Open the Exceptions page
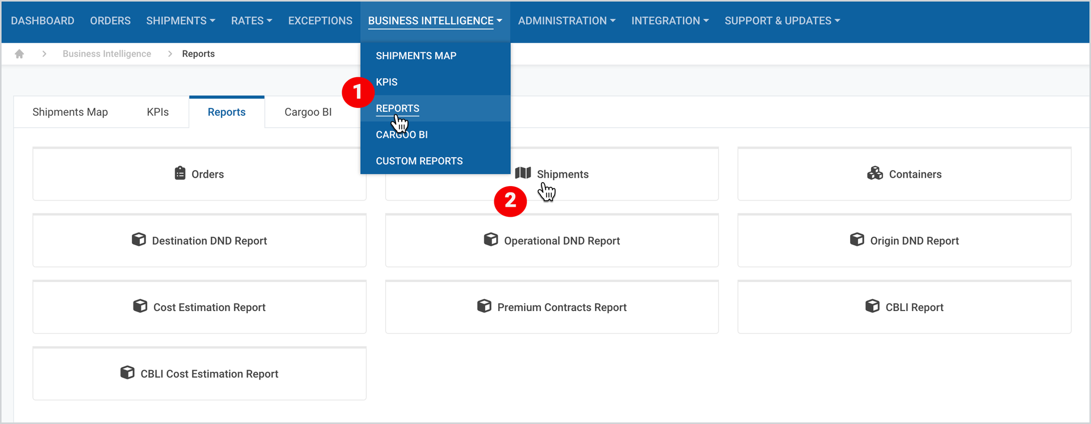The width and height of the screenshot is (1091, 424). click(320, 21)
